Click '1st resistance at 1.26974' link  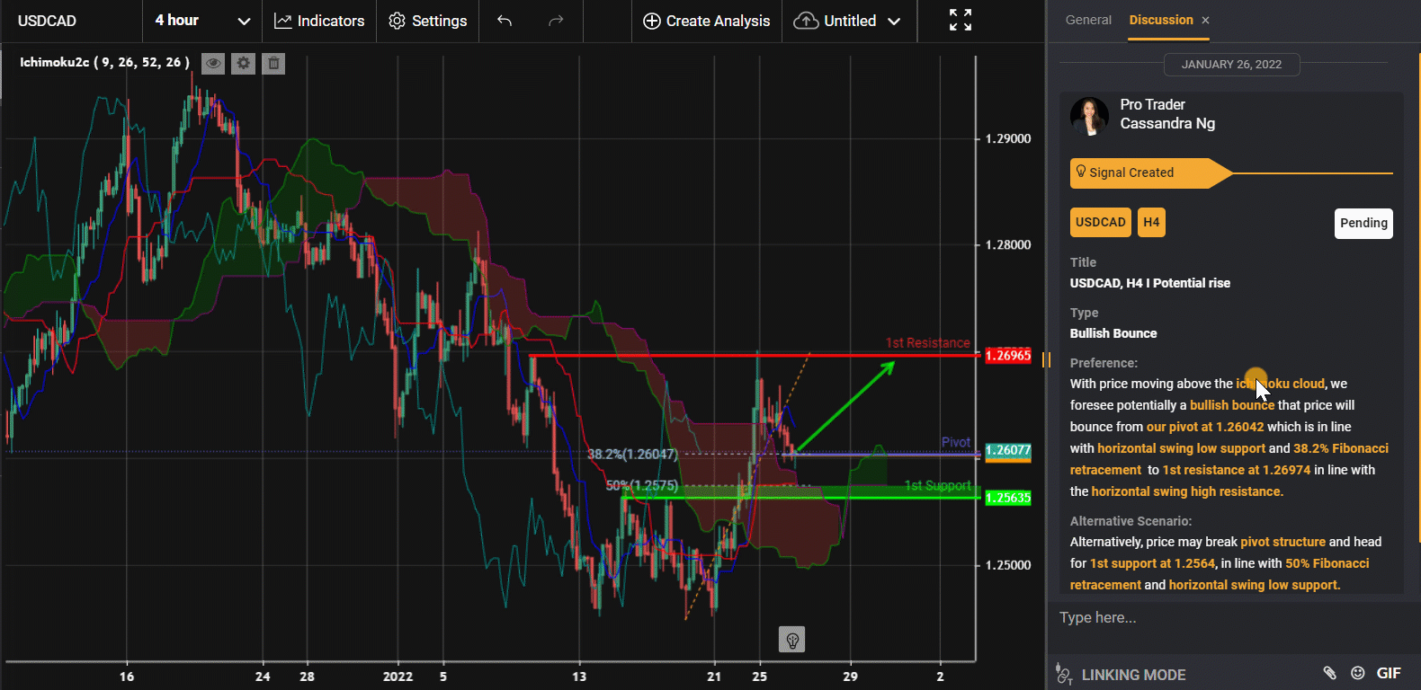tap(1237, 470)
